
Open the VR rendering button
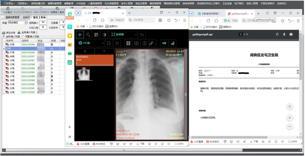164,43
